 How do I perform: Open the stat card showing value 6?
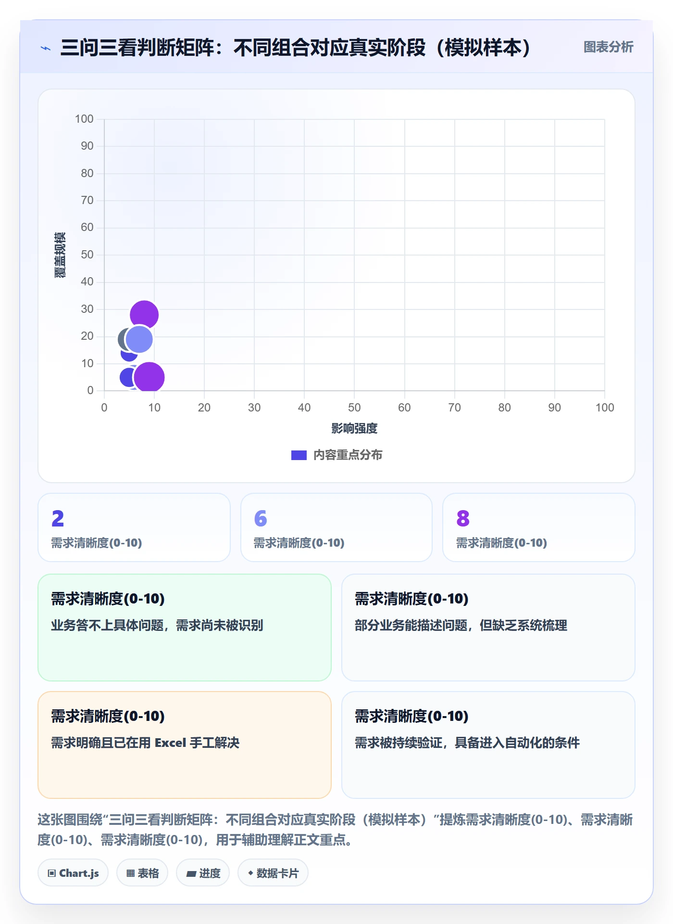[336, 527]
